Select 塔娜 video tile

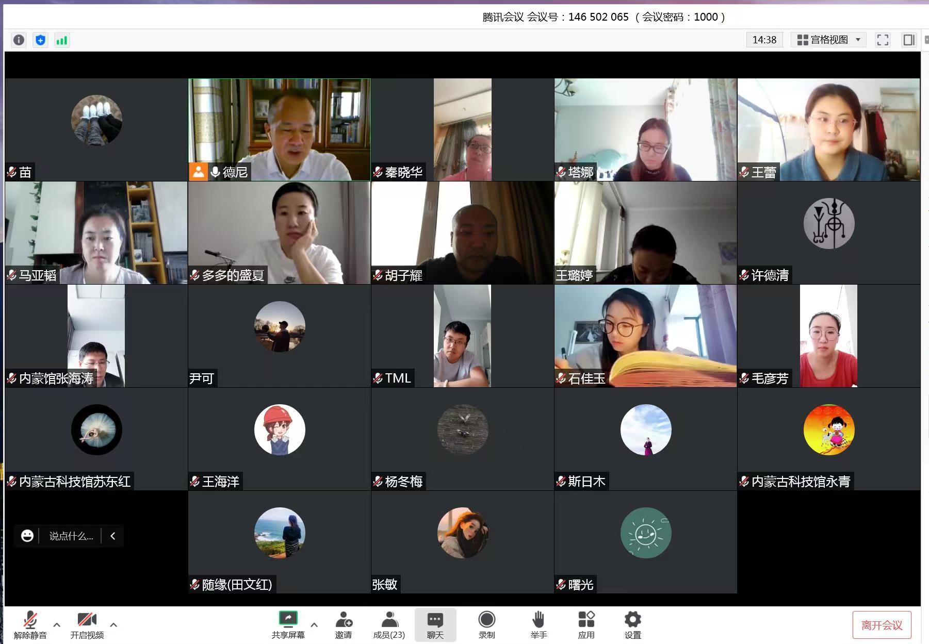[645, 129]
